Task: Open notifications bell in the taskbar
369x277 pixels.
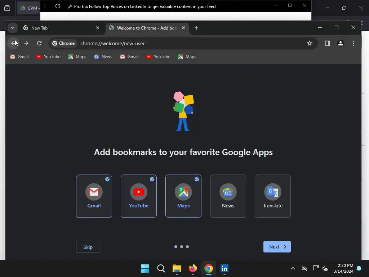Action: tap(359, 268)
